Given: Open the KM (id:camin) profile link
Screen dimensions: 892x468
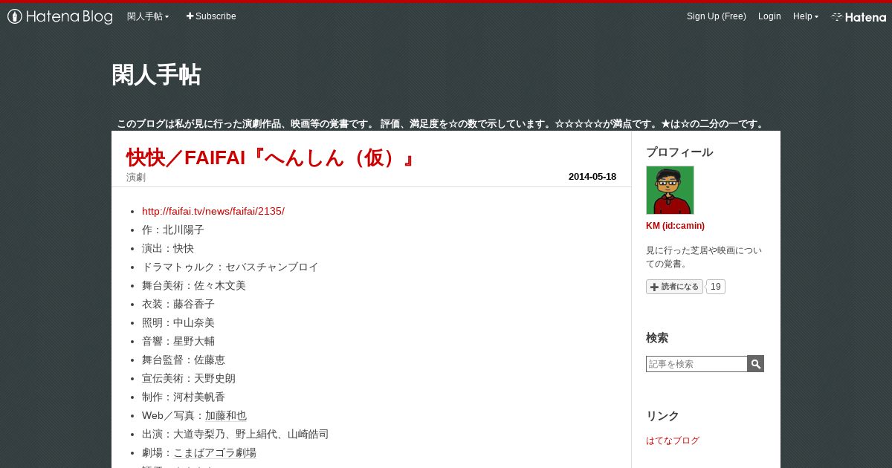Looking at the screenshot, I should (x=675, y=226).
